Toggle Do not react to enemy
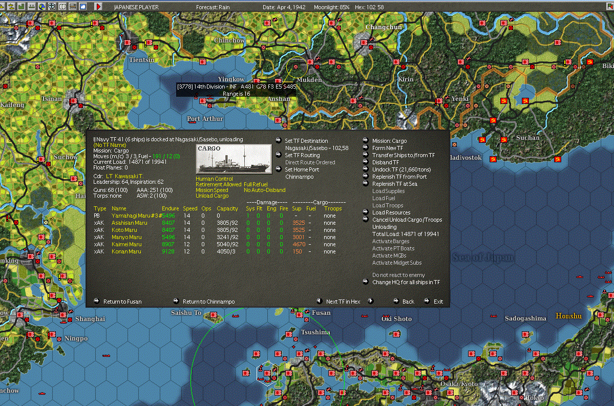This screenshot has height=406, width=614. (398, 275)
